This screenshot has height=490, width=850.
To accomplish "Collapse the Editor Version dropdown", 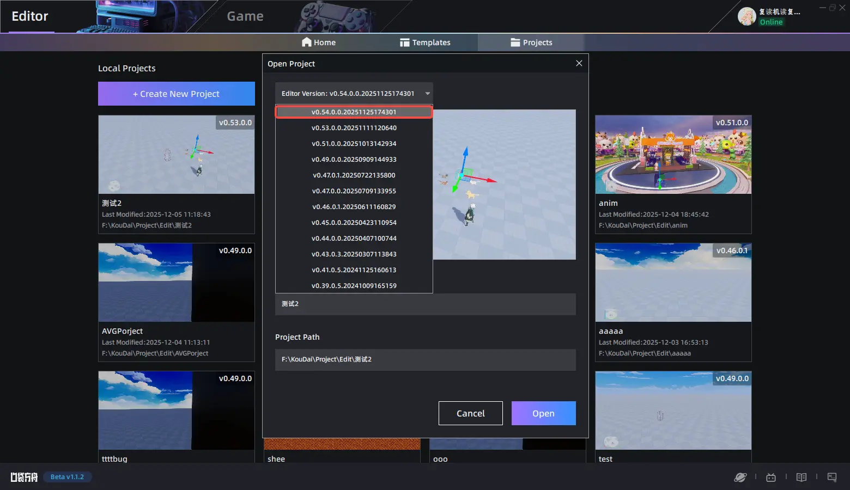I will click(427, 94).
